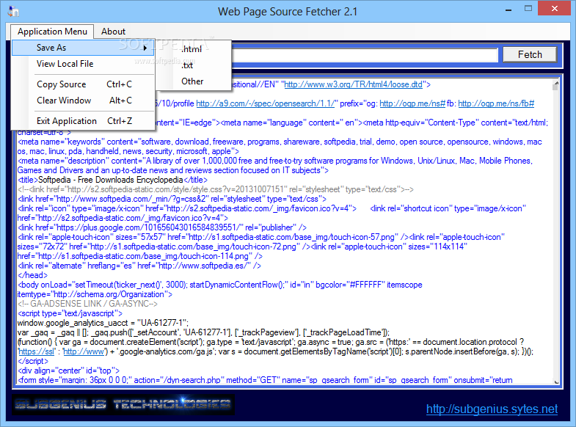The image size is (576, 427).
Task: Click the title tag line 'Softpedia - Free Downloads Encyclopedia'
Action: click(112, 180)
